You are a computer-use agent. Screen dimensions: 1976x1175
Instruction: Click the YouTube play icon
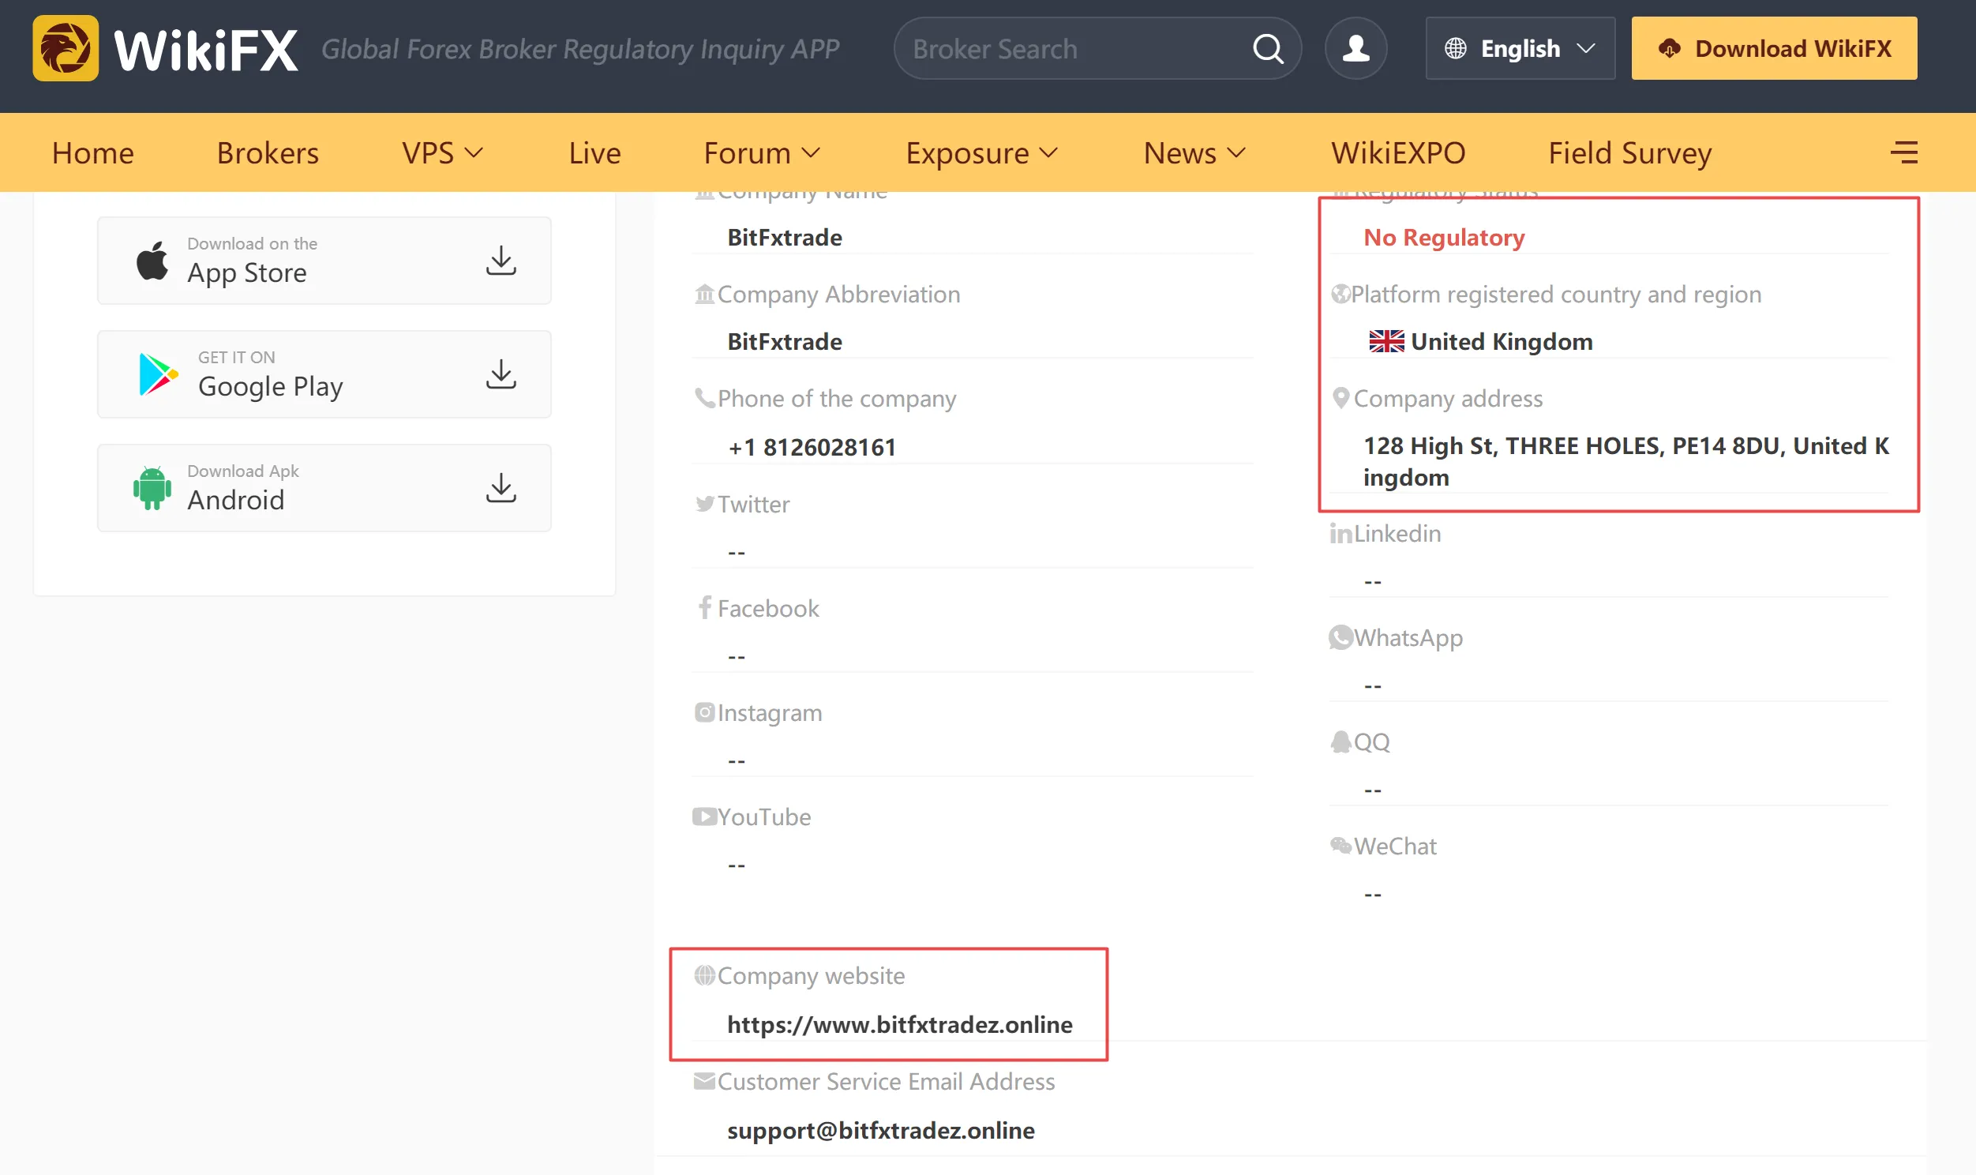click(x=704, y=816)
